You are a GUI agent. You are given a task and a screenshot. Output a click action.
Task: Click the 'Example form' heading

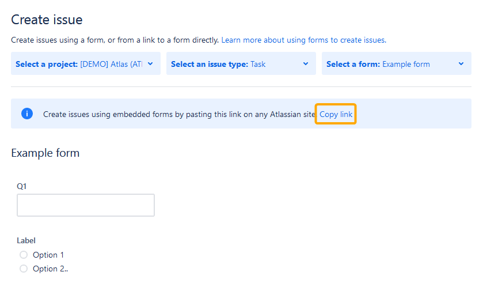tap(45, 153)
